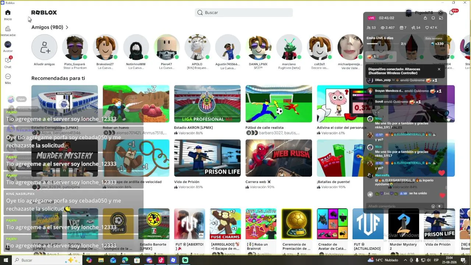
Task: Open the Avatar section in sidebar
Action: pyautogui.click(x=8, y=47)
